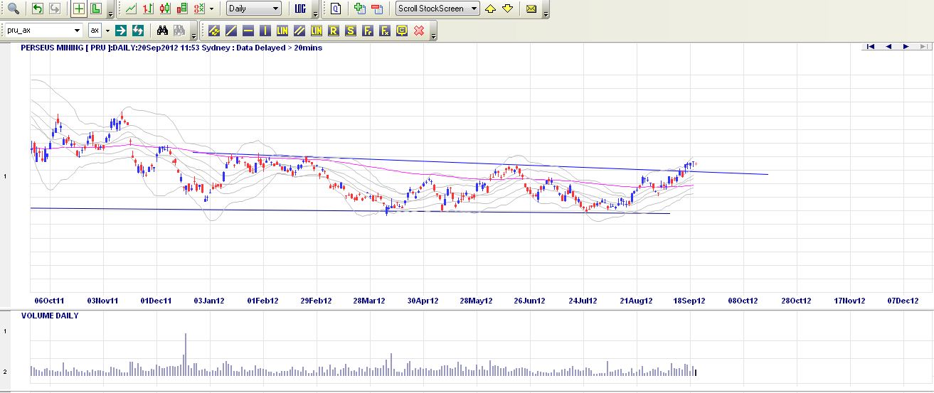
Task: Open the quote page Q icon
Action: click(336, 9)
